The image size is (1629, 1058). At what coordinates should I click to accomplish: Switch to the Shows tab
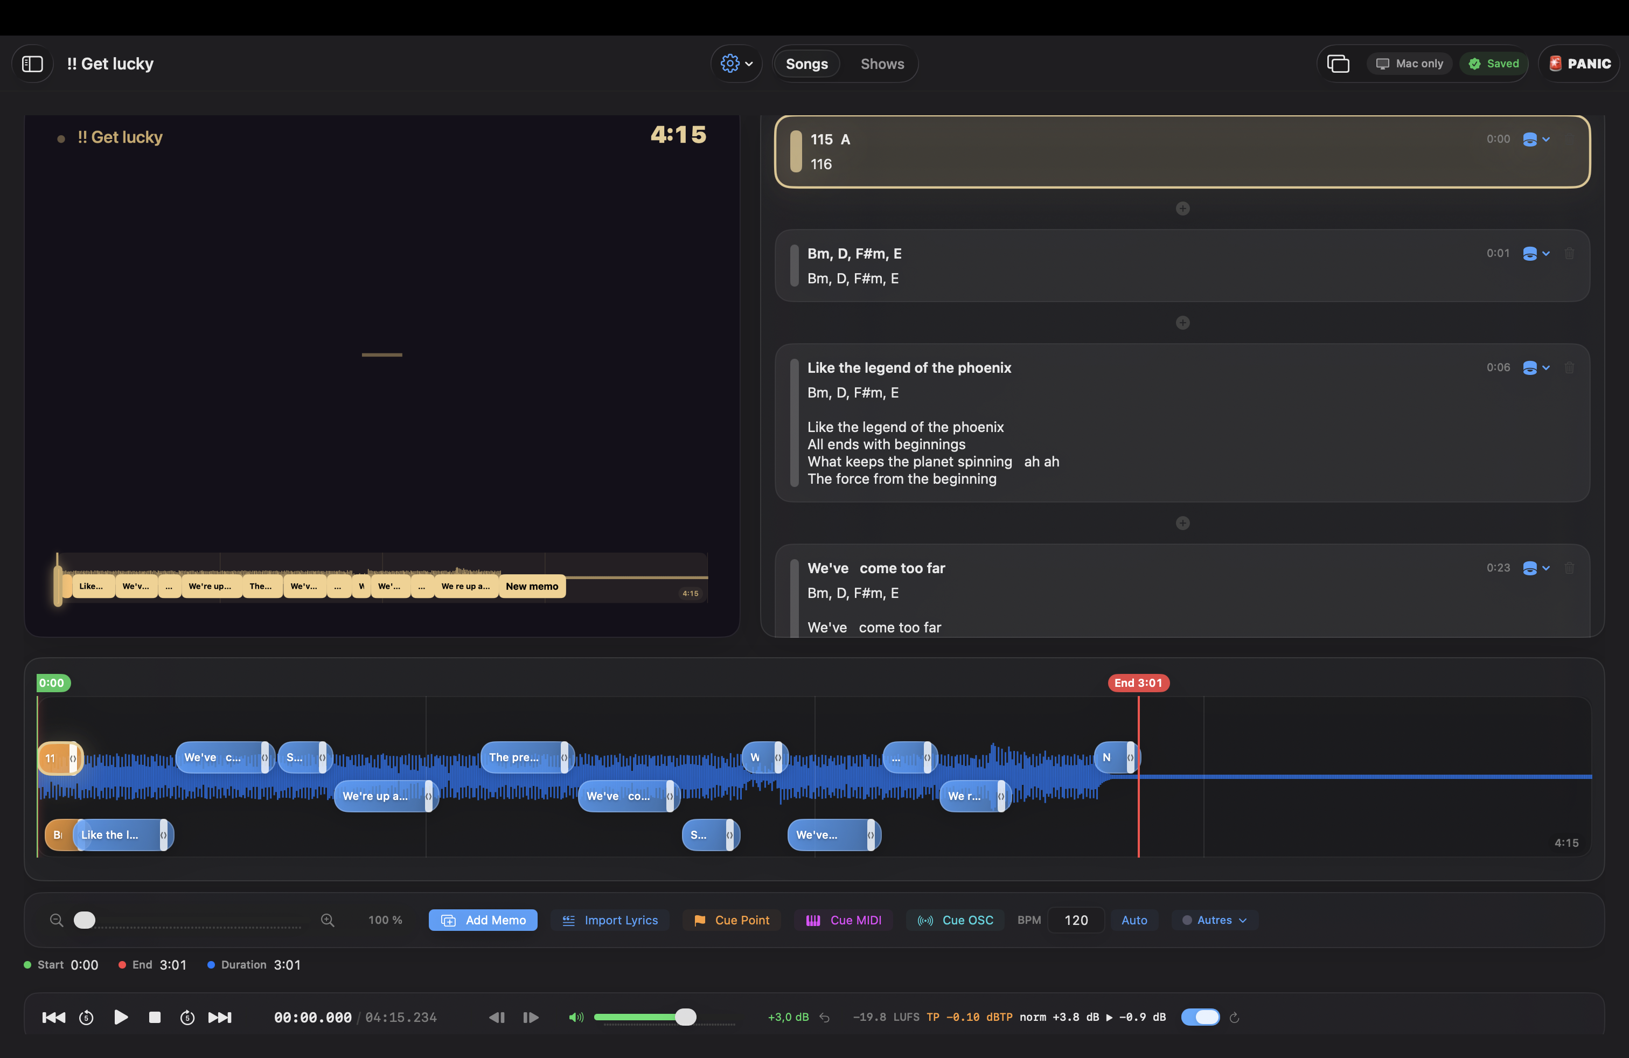click(882, 64)
